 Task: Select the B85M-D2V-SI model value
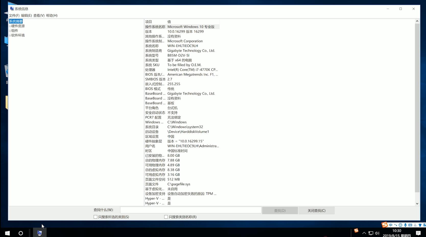(178, 55)
